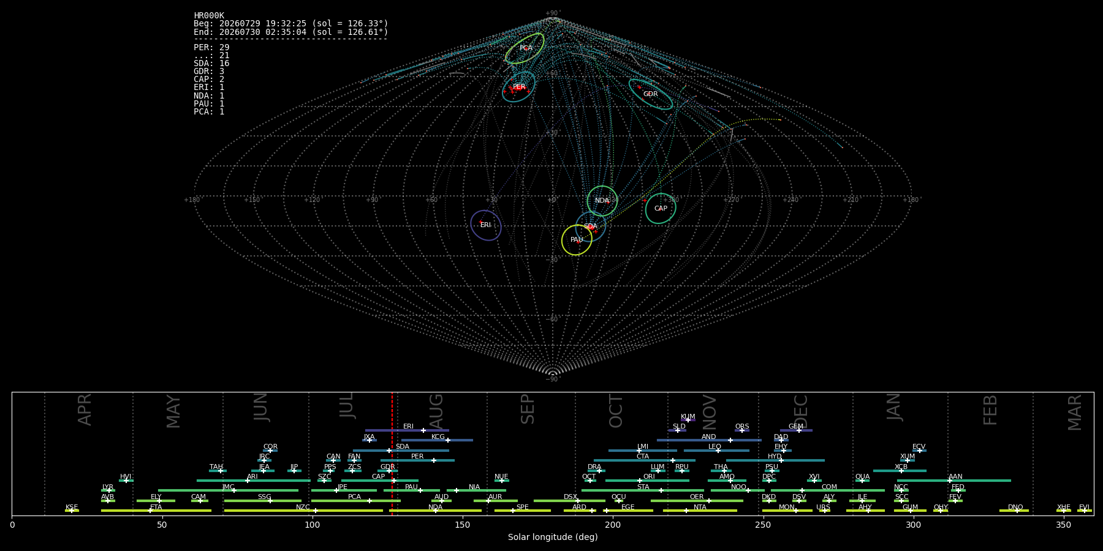The image size is (1103, 551).
Task: Click the CTA shower label in the timeline
Action: tap(643, 457)
